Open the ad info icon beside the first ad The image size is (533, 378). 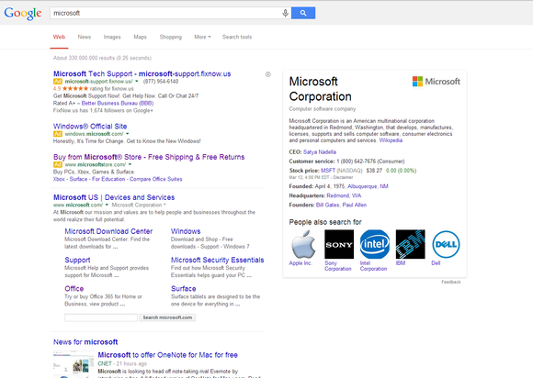pos(267,74)
